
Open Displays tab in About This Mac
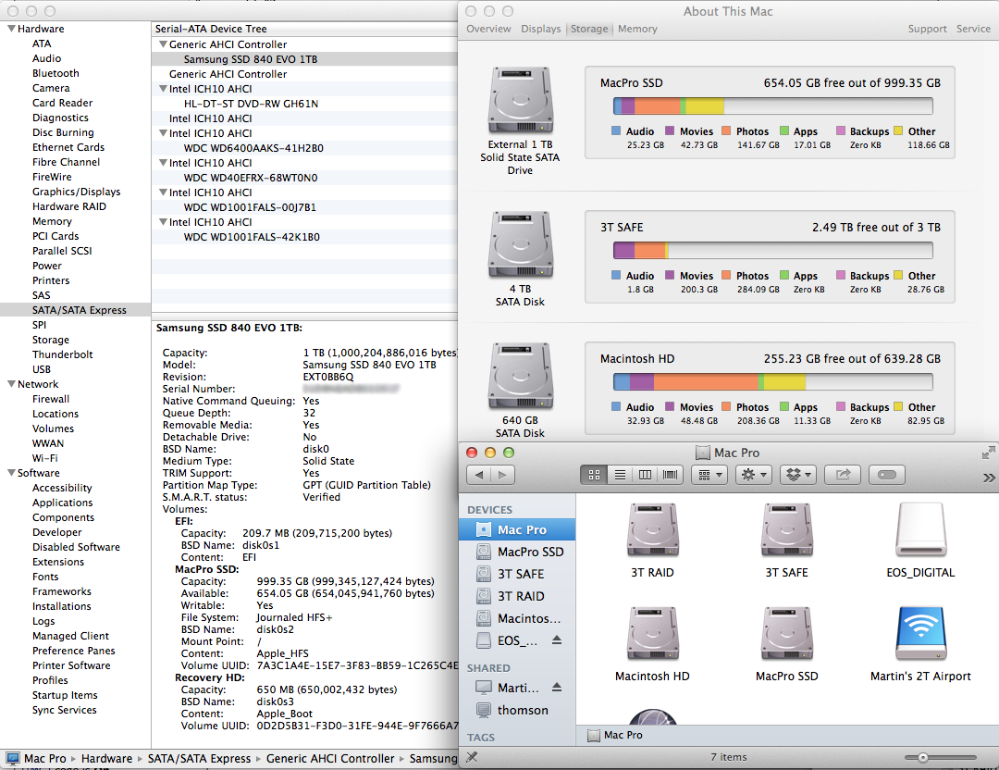541,29
